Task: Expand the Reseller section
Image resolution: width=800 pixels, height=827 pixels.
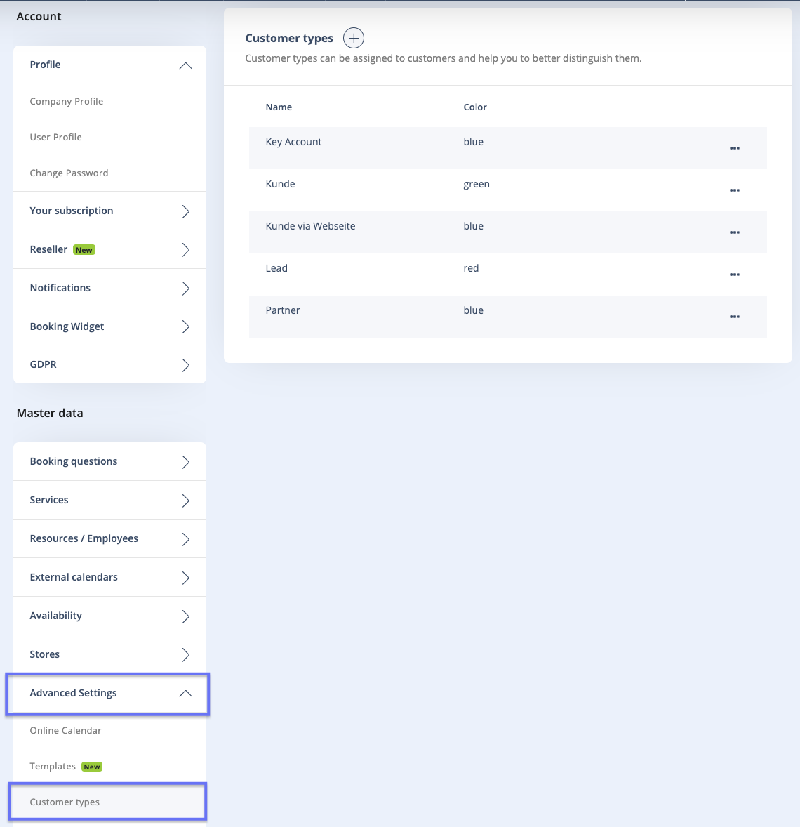Action: point(185,250)
